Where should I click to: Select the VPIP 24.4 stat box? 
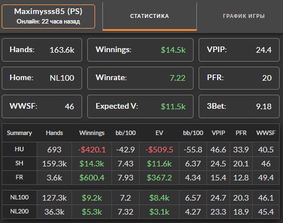coord(239,50)
